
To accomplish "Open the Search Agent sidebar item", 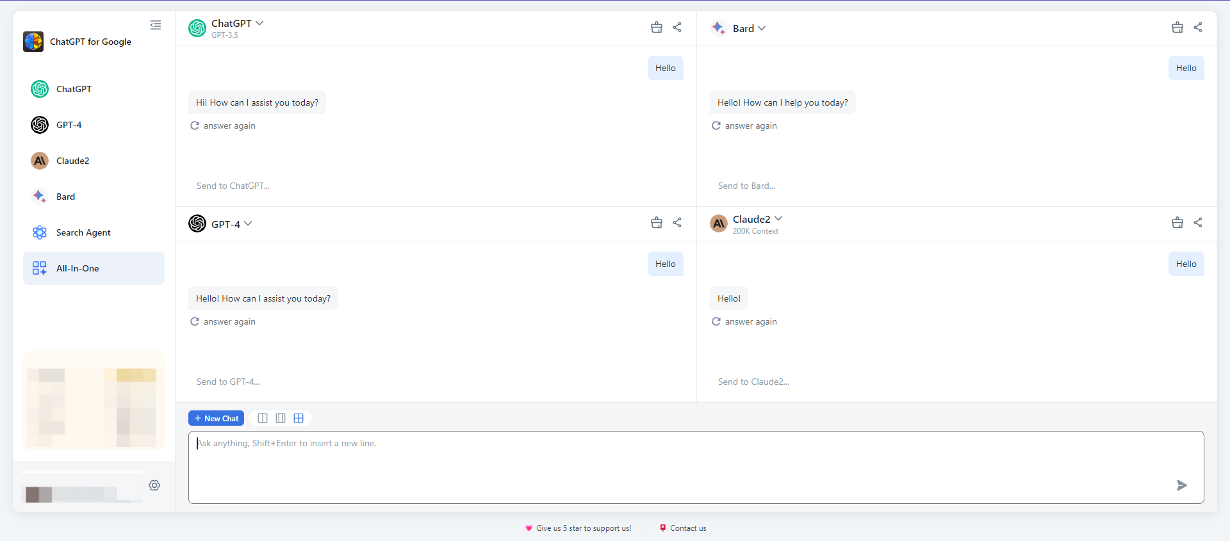I will point(94,232).
